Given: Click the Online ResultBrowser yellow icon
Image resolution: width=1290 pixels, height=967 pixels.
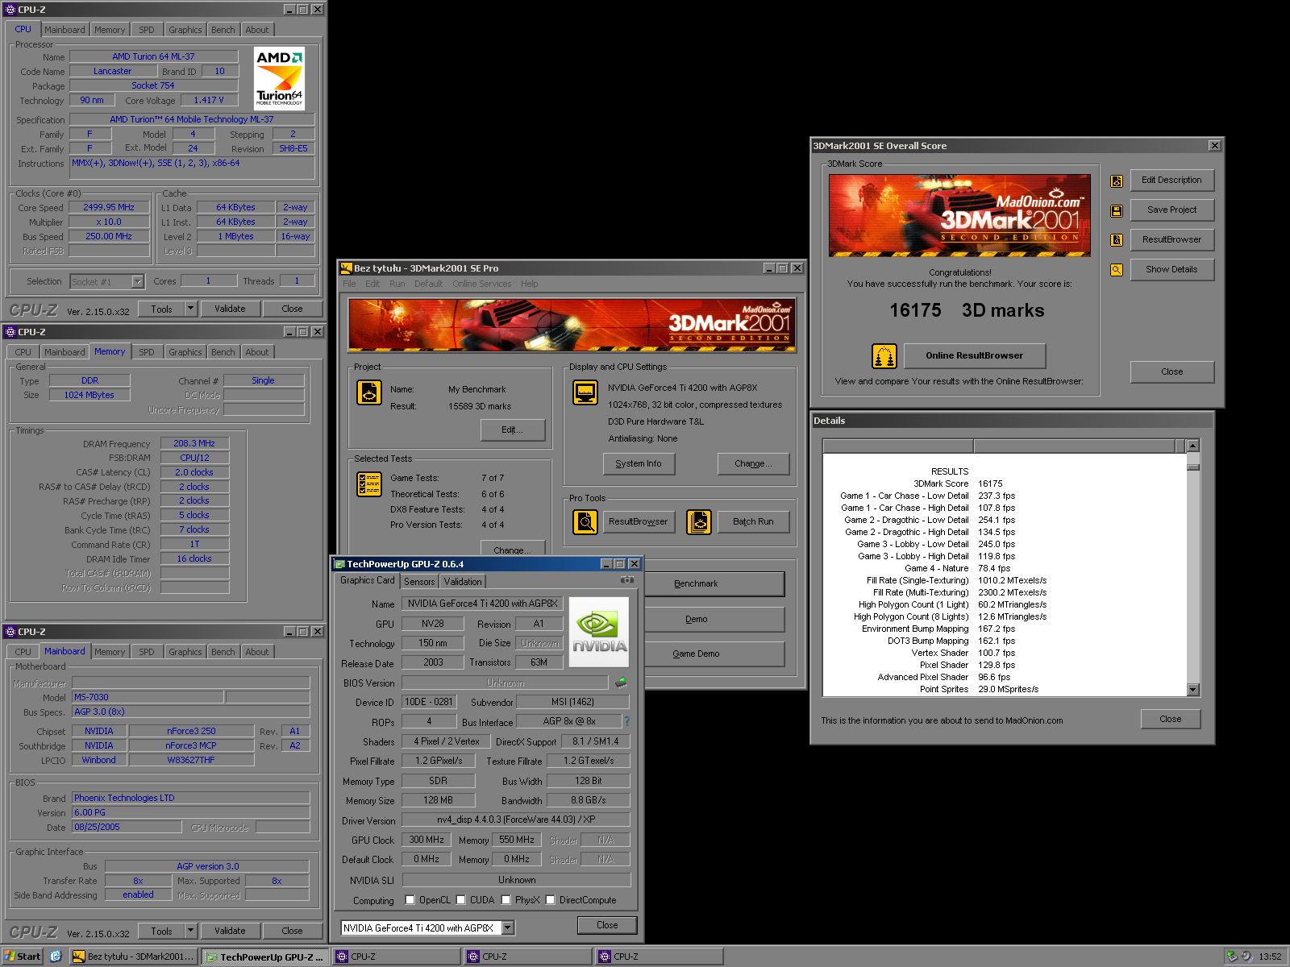Looking at the screenshot, I should pyautogui.click(x=884, y=355).
